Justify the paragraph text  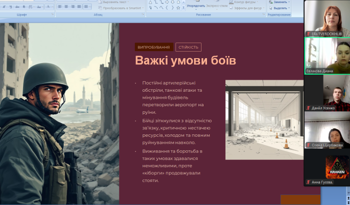79,7
